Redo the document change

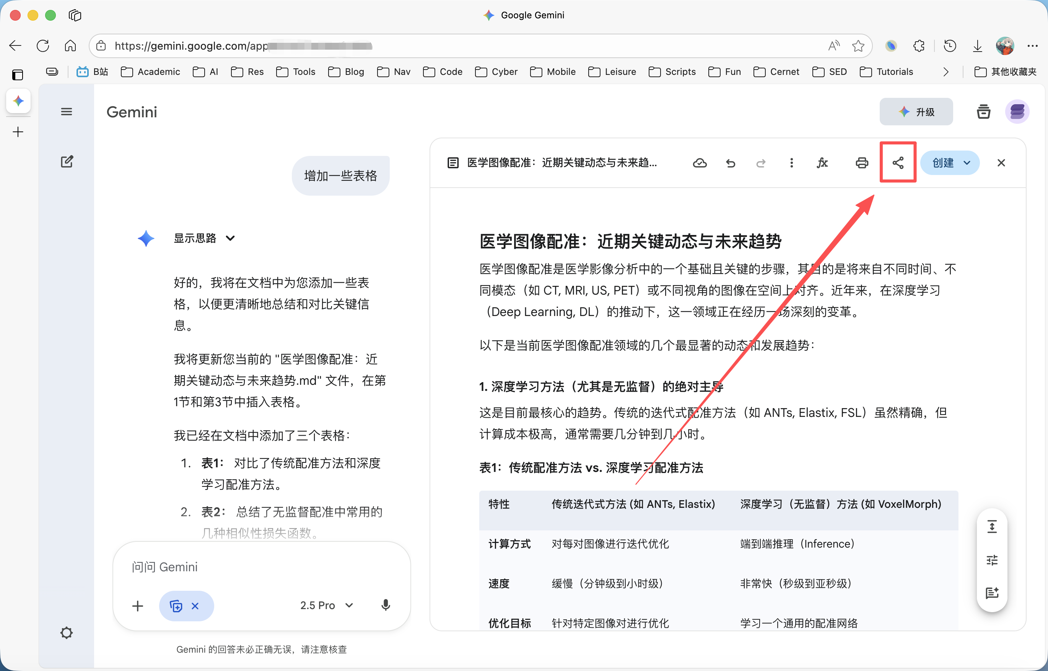click(761, 162)
